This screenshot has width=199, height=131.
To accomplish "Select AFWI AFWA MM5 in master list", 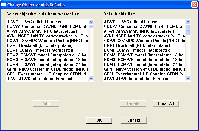I will point(47,31).
